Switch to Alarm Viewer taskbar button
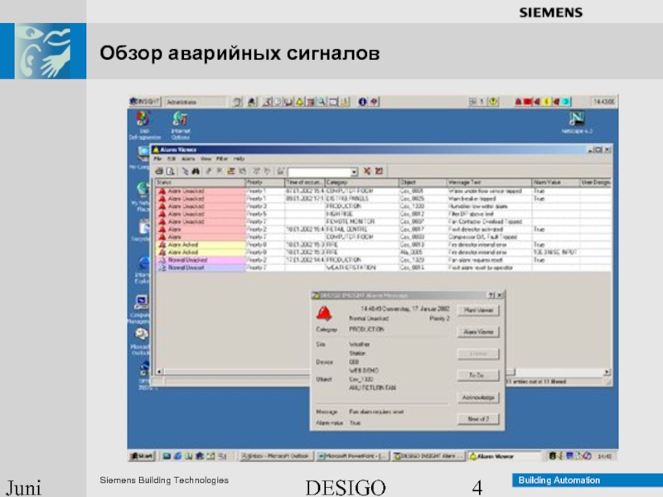Image resolution: width=663 pixels, height=497 pixels. [x=504, y=456]
